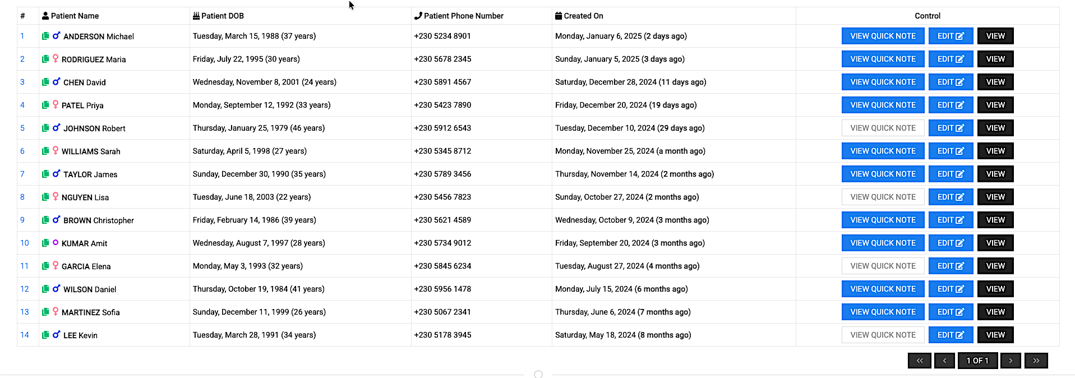
Task: Open VIEW QUICK NOTE for WILLIAMS Sarah
Action: (883, 150)
